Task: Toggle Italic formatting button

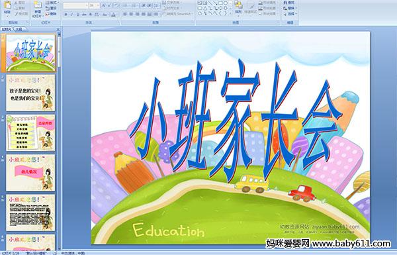Action: tap(71, 15)
